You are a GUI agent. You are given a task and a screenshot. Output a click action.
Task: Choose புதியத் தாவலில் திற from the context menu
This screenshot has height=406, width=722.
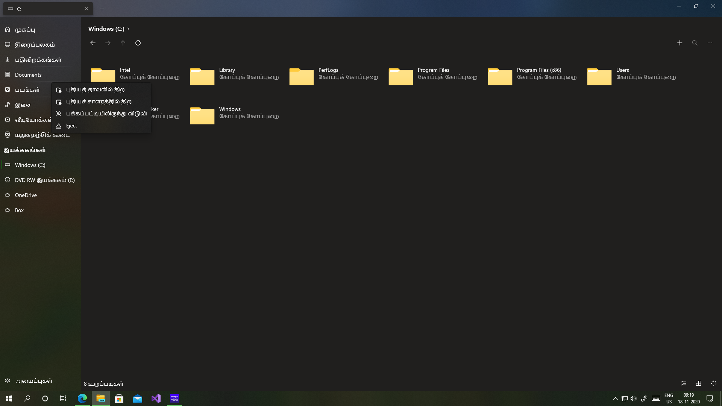point(95,89)
